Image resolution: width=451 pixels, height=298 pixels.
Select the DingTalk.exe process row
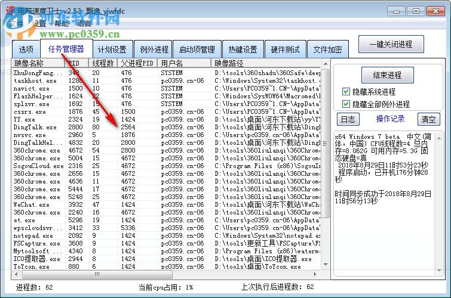point(166,127)
